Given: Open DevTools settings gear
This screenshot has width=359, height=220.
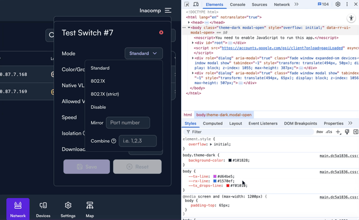Looking at the screenshot, I should [338, 4].
